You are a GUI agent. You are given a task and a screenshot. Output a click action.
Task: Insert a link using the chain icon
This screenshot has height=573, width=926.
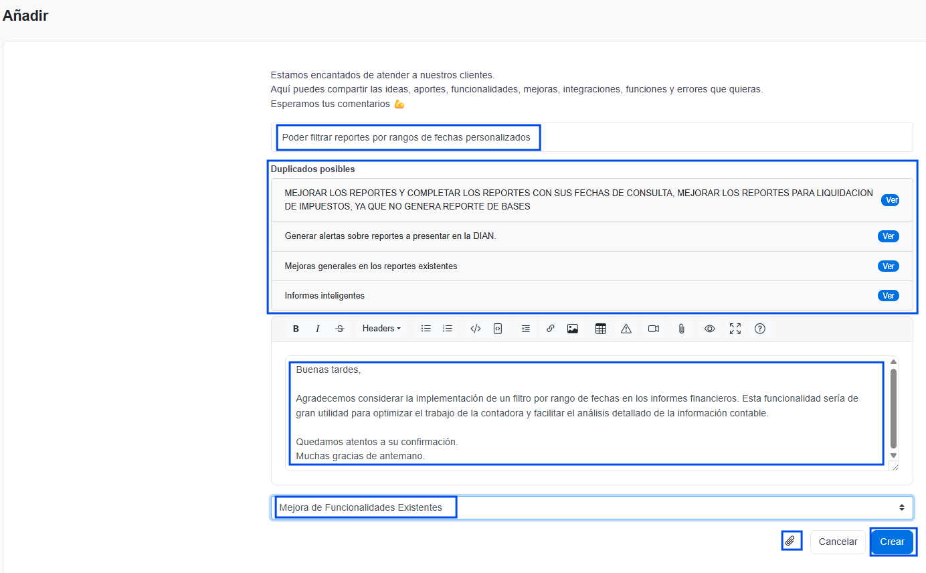click(550, 329)
